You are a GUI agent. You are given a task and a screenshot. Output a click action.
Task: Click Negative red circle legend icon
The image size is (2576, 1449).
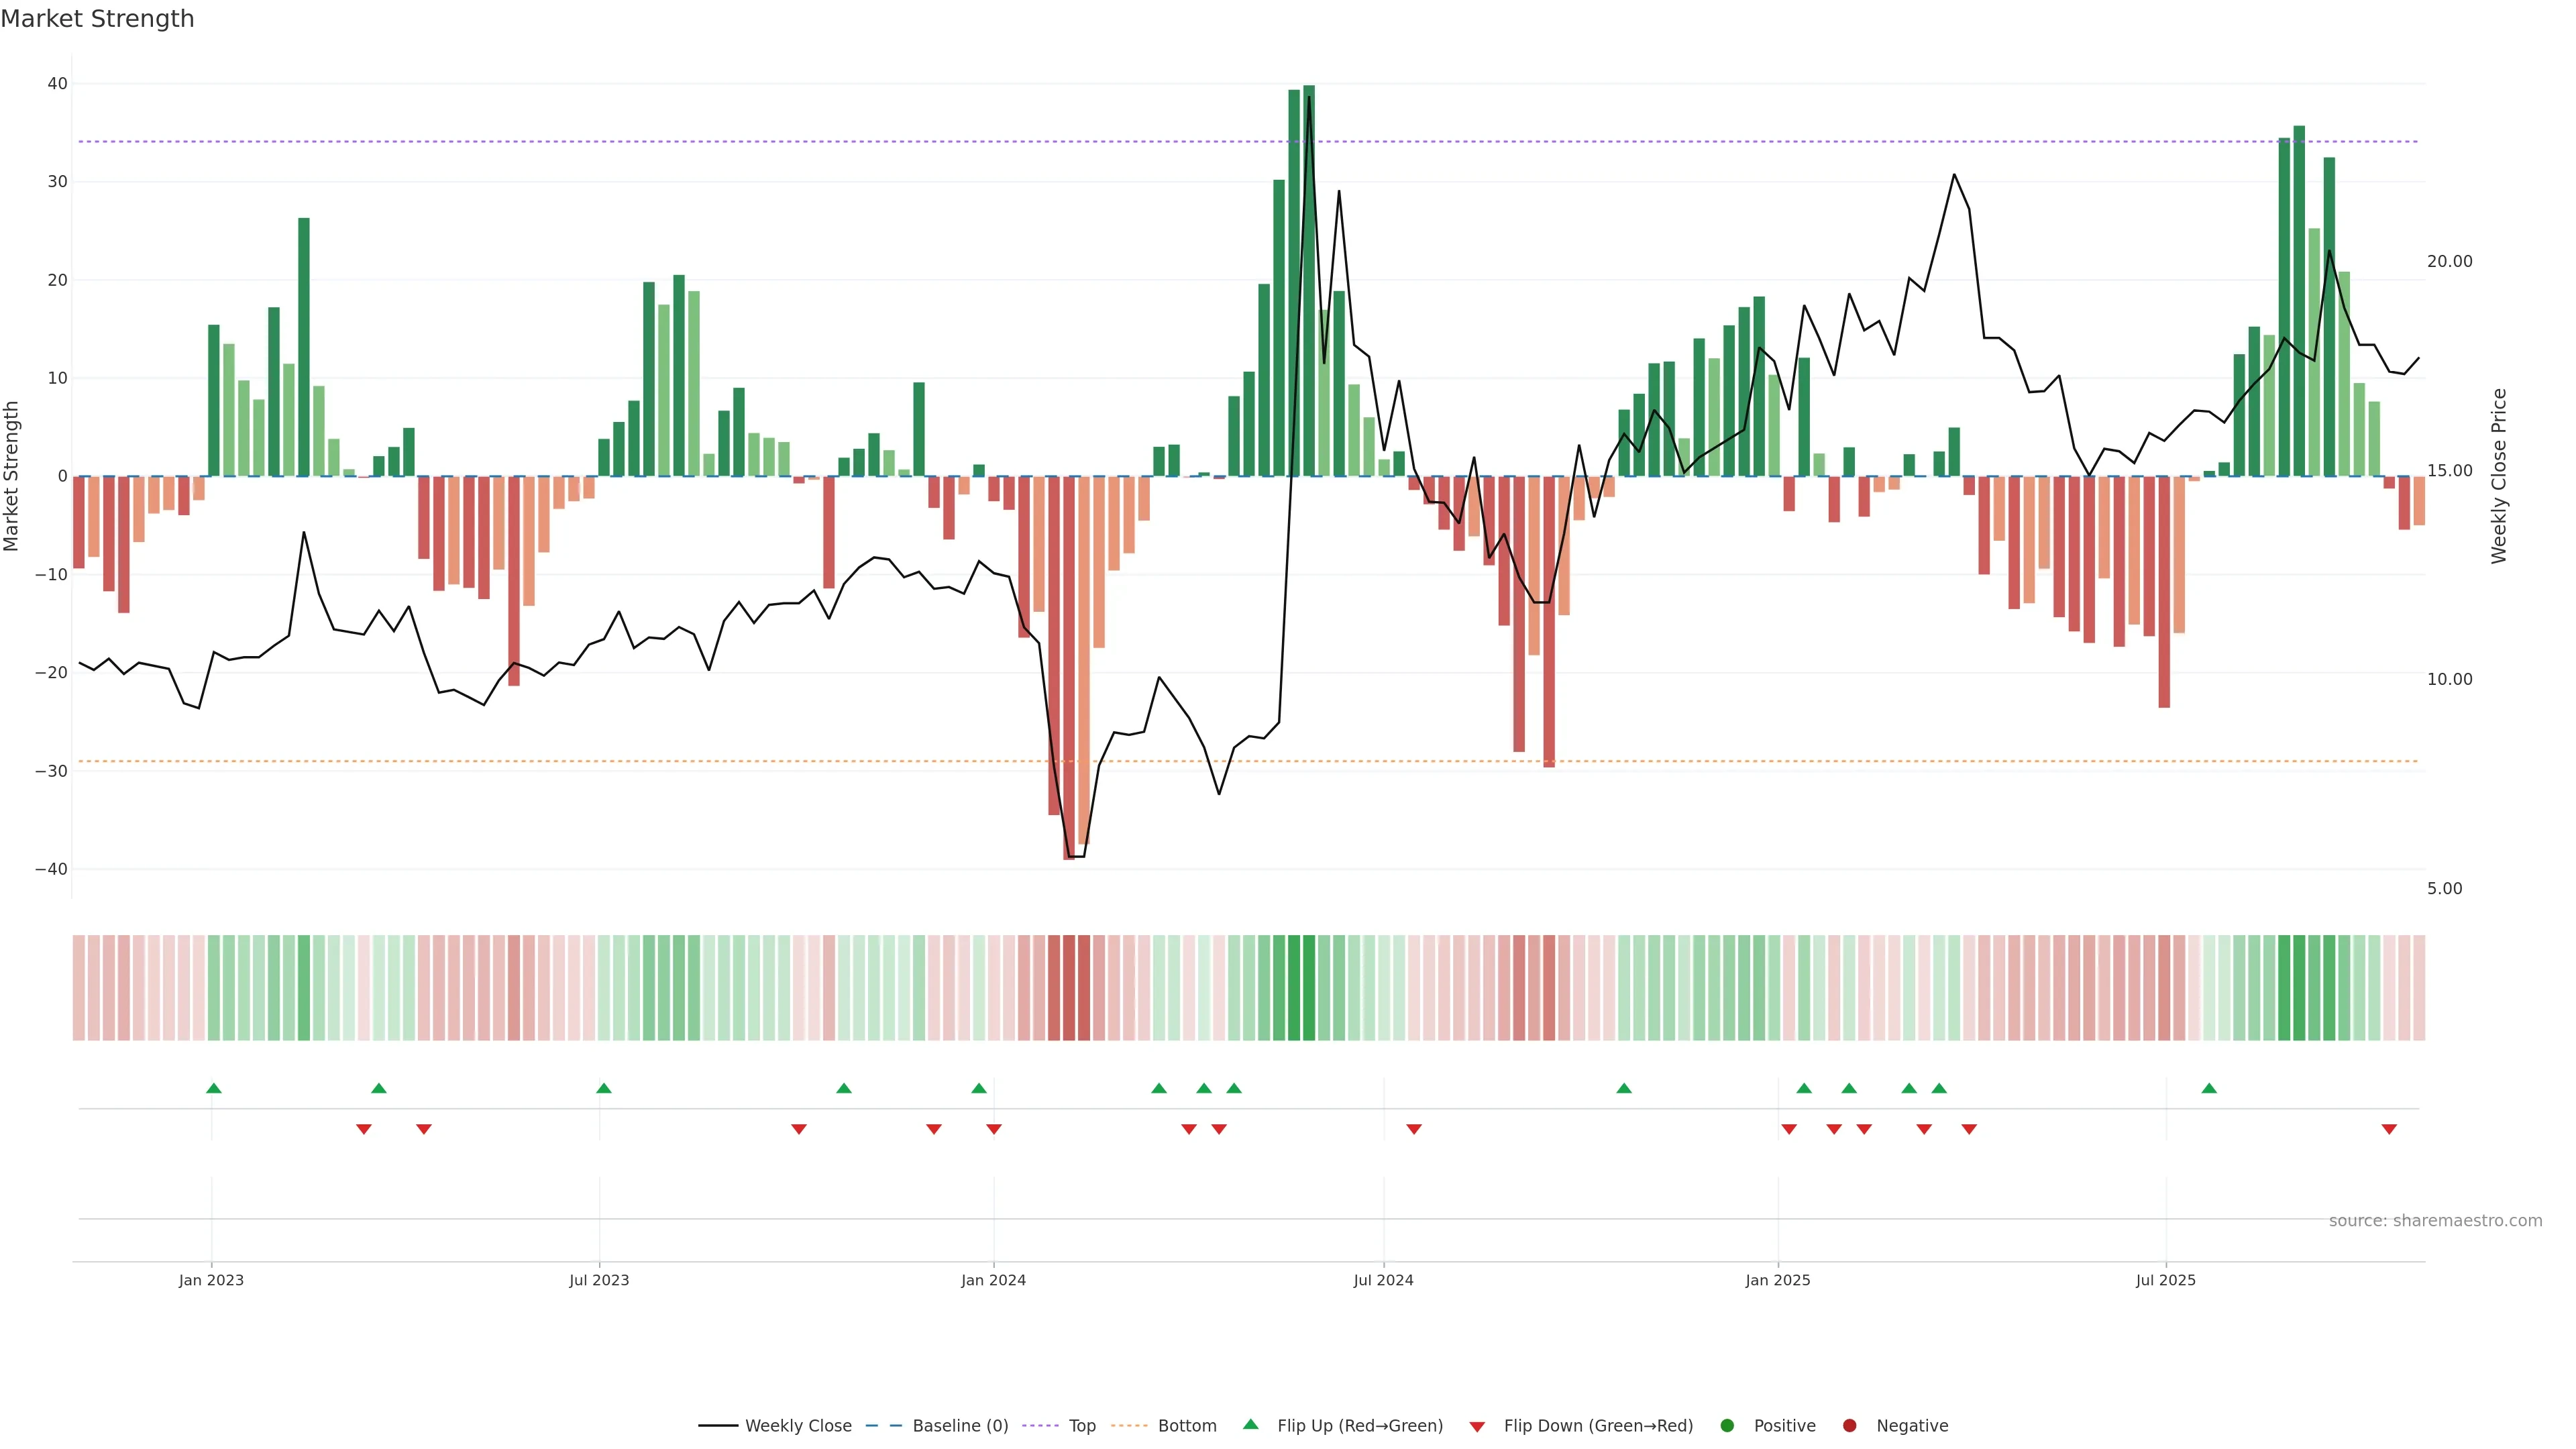coord(1849,1426)
